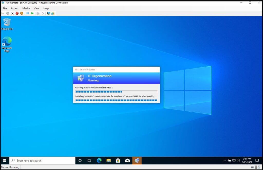Click the Share toolbar icon
263x170 pixels.
tap(53, 13)
